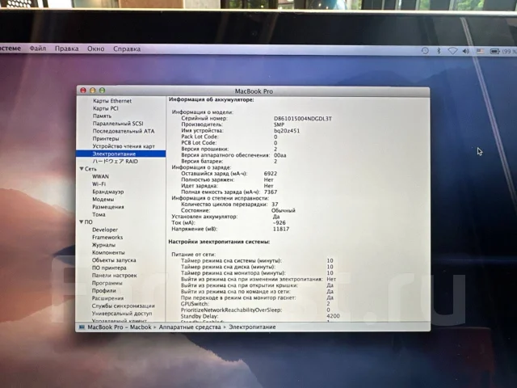Select the hardware RAID item
Image resolution: width=517 pixels, height=388 pixels.
pos(115,162)
